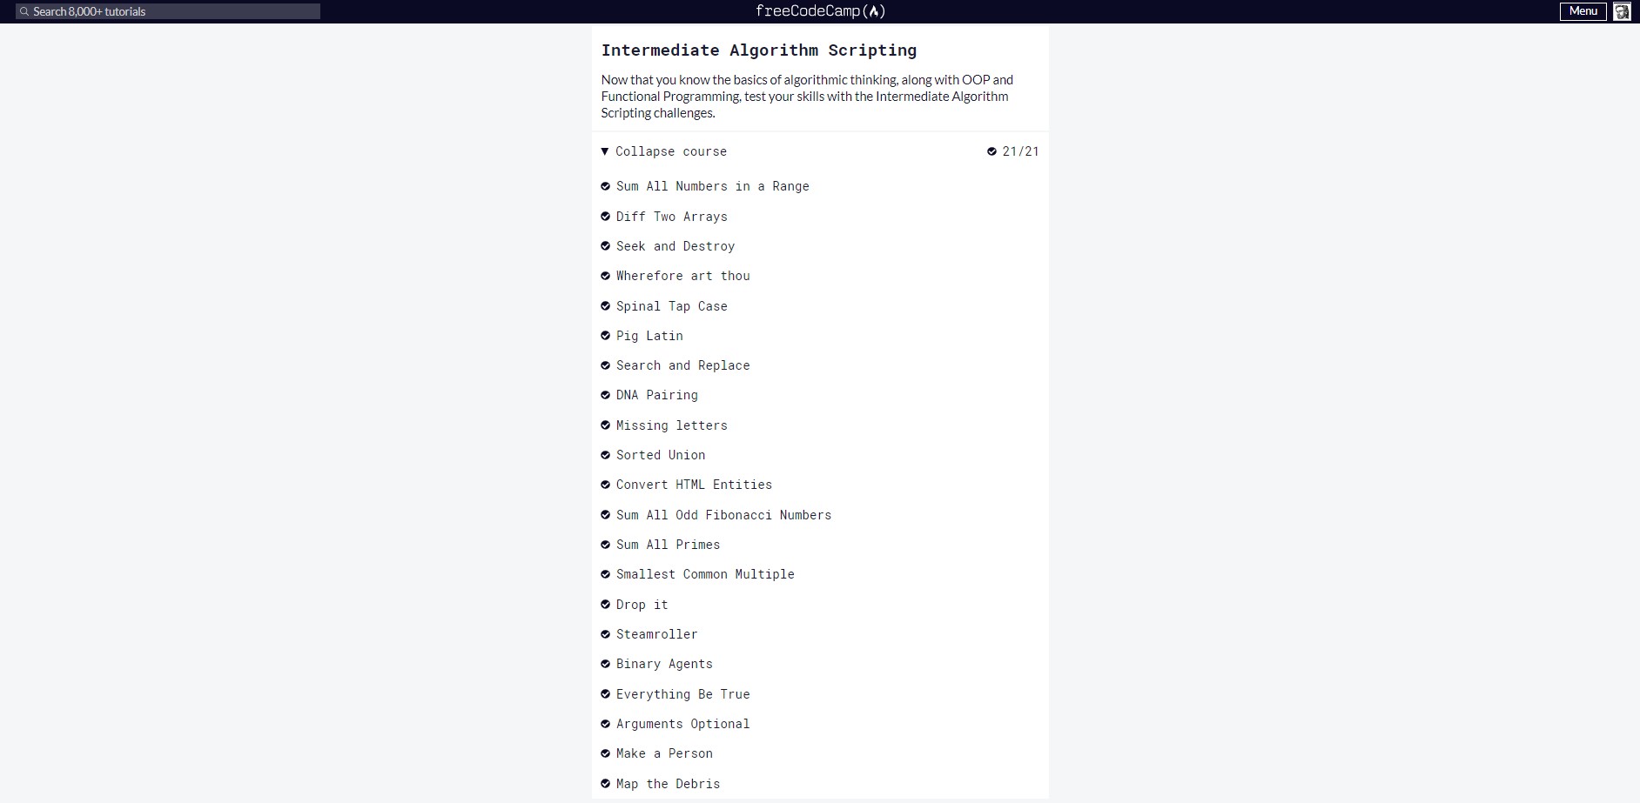Open the Everything Be True challenge
Image resolution: width=1640 pixels, height=803 pixels.
pos(683,694)
